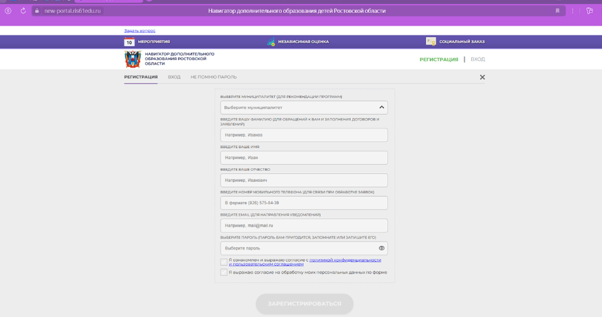Check the personal data processing consent box
602x317 pixels.
[x=224, y=273]
